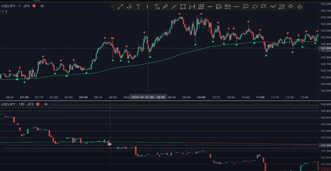Screen dimensions: 331x171
Task: Grab the drawing toolbar's dotted drag handle
Action: click(113, 6)
